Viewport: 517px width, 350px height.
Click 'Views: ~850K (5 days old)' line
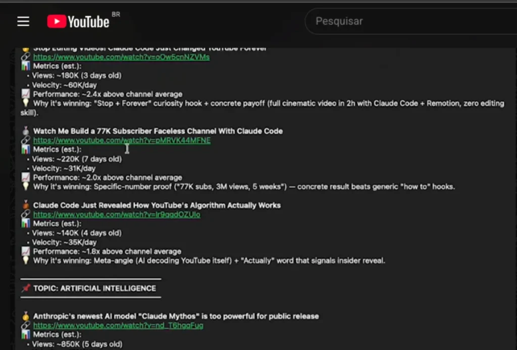77,344
